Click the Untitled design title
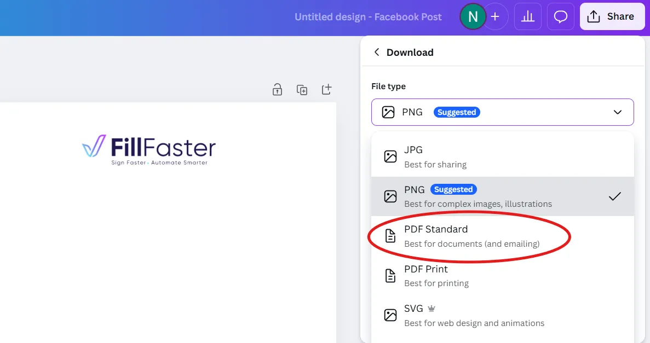The width and height of the screenshot is (650, 343). pyautogui.click(x=368, y=16)
